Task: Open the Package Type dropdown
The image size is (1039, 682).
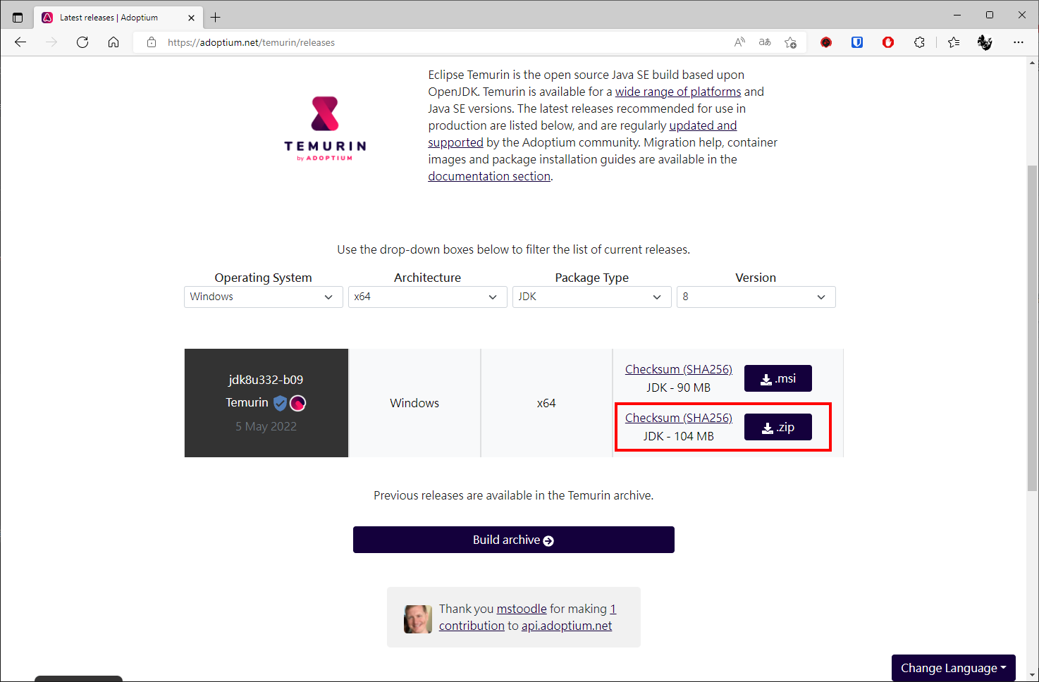Action: tap(592, 297)
